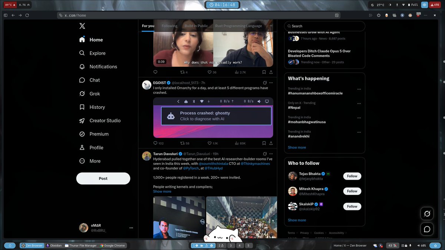Bookmark the EGOIST post
This screenshot has height=250, width=445.
point(264,143)
